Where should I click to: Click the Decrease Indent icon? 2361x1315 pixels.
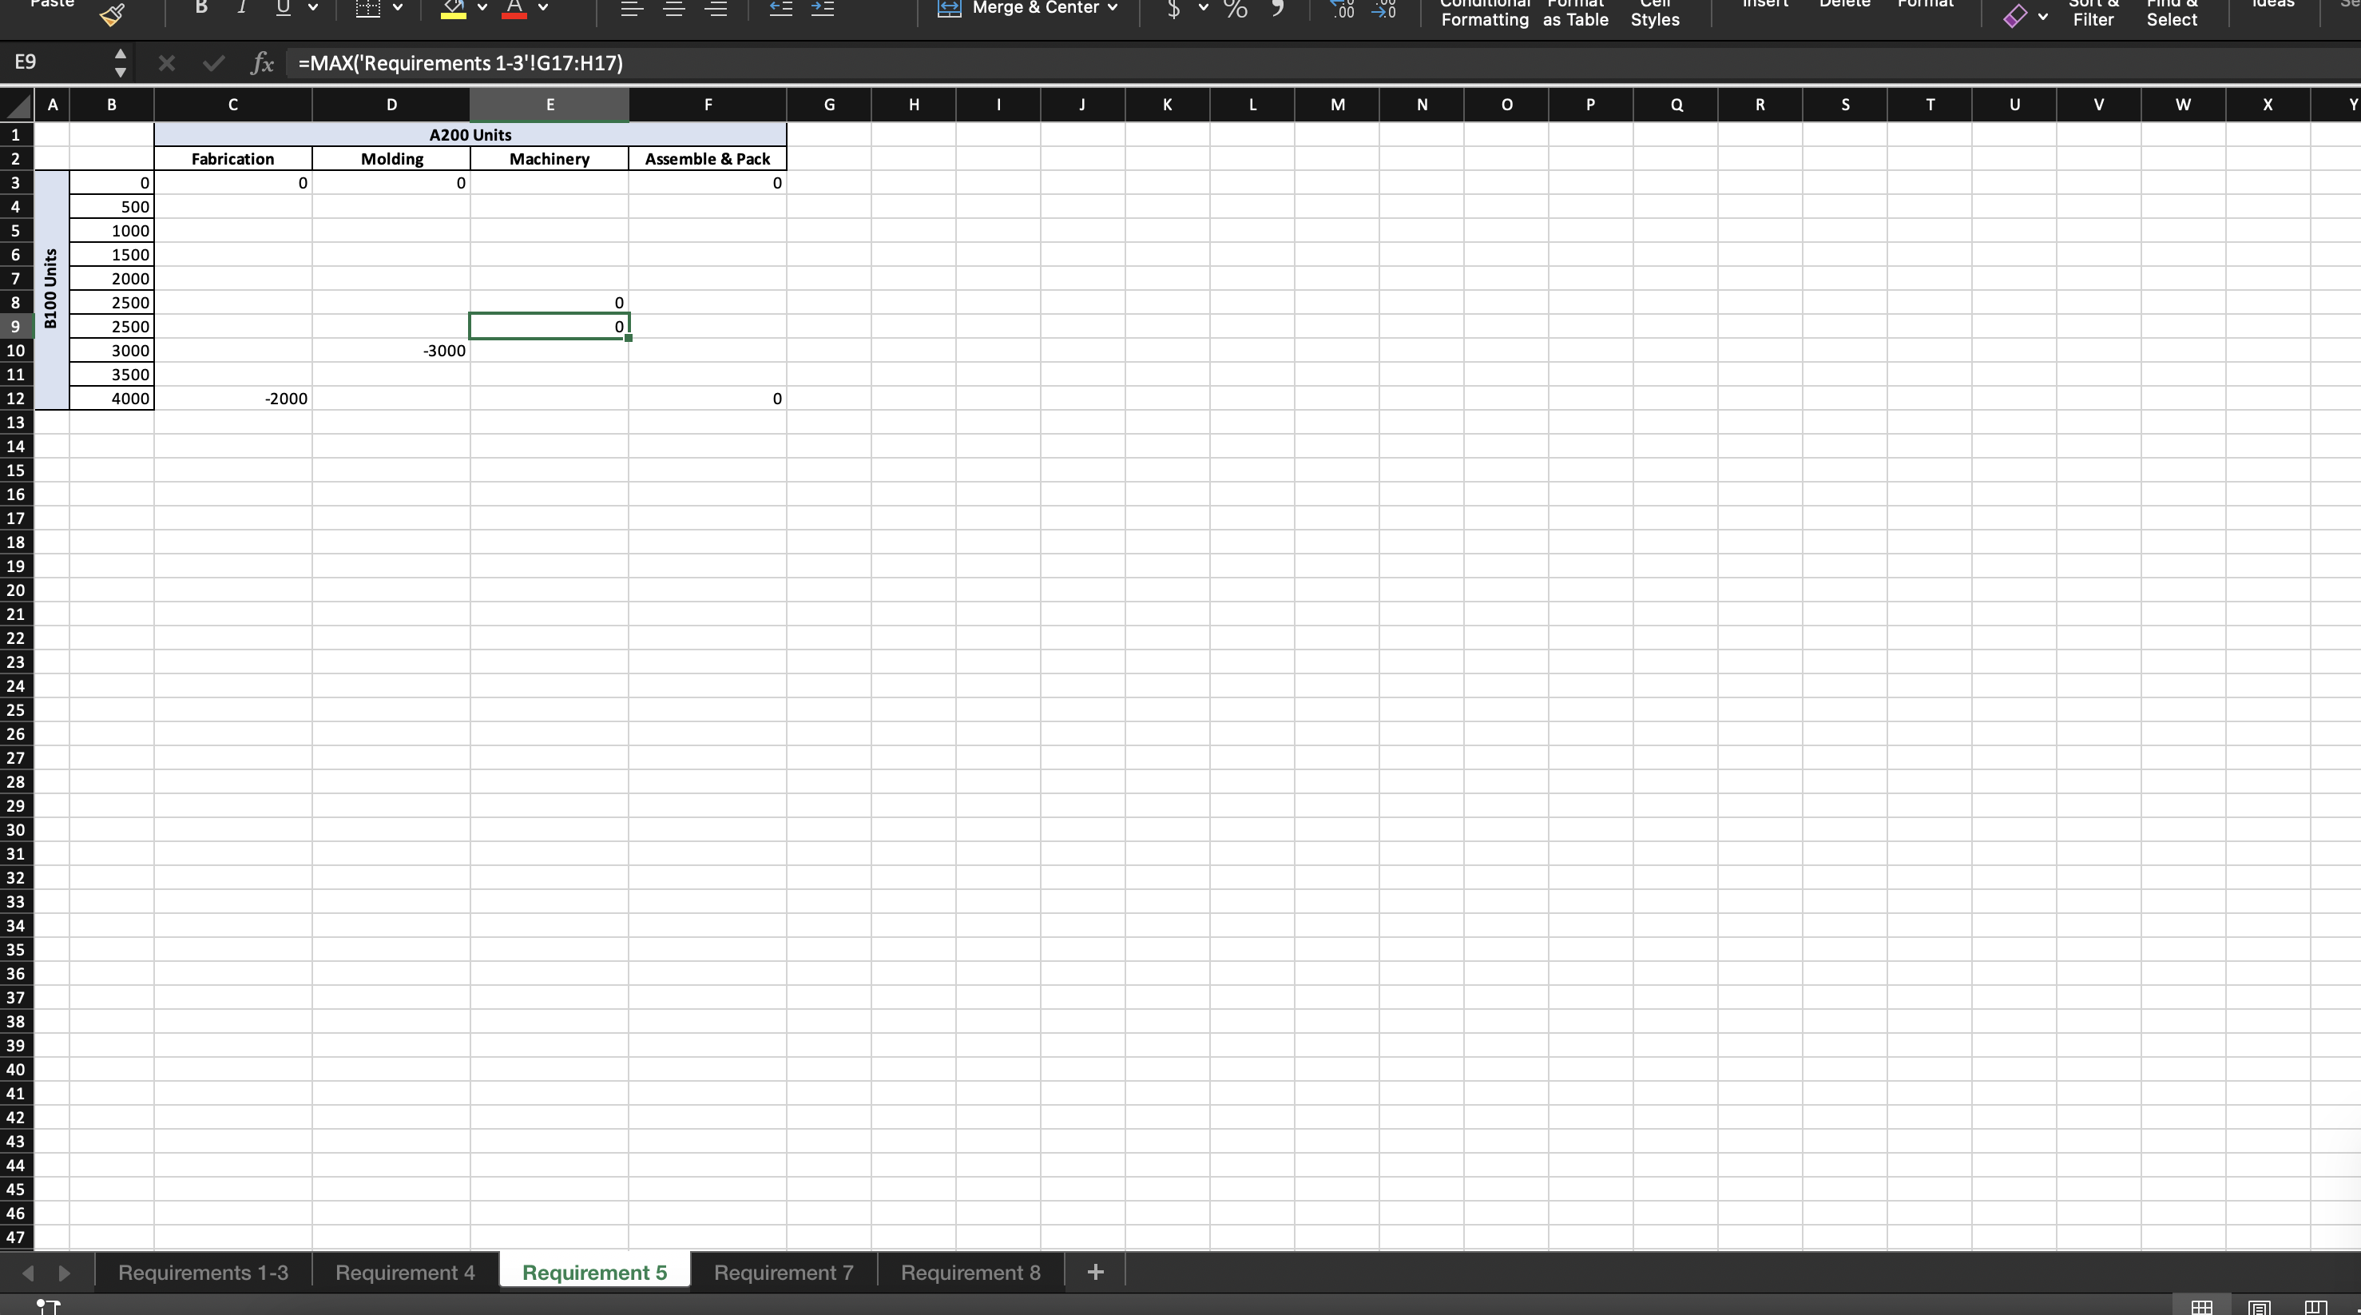[x=780, y=8]
